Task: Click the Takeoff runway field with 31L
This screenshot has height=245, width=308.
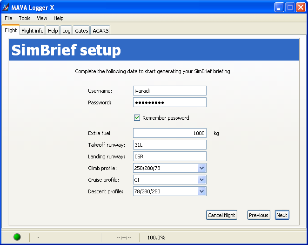Action: (170, 145)
